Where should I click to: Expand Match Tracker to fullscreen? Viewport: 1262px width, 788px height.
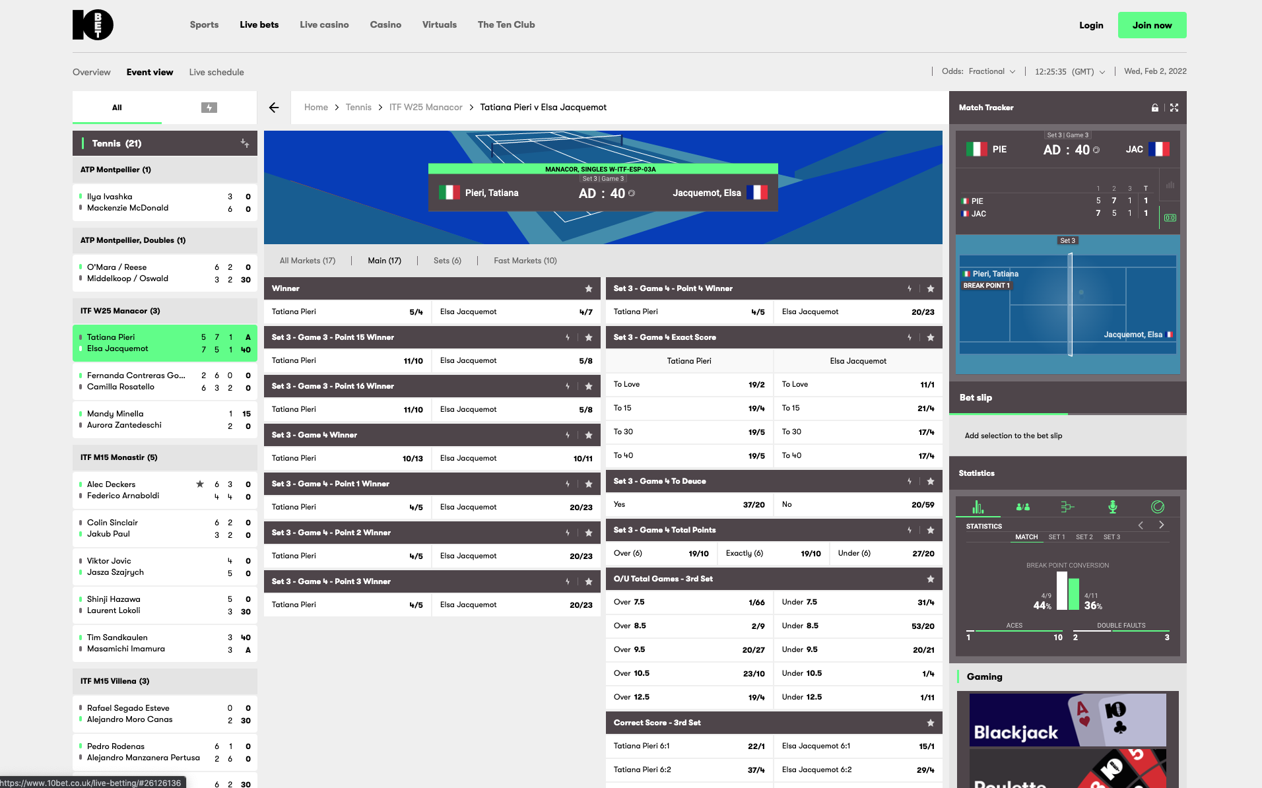point(1174,108)
